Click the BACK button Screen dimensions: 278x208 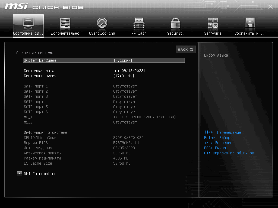[x=186, y=50]
